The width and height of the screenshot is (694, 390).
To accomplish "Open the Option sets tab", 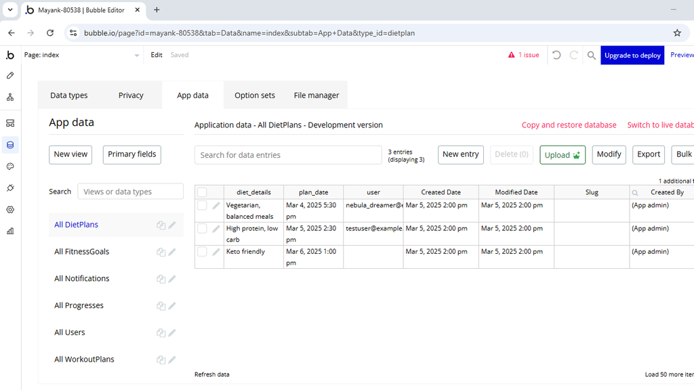I will [254, 95].
